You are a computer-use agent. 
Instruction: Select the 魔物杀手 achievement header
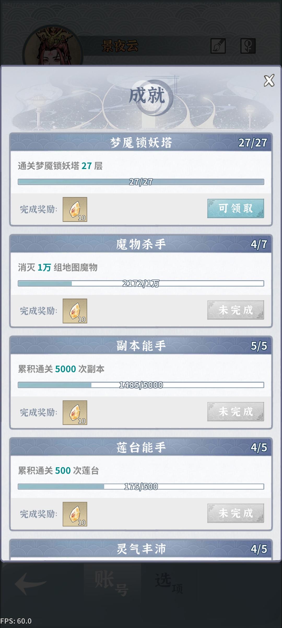coord(141,244)
